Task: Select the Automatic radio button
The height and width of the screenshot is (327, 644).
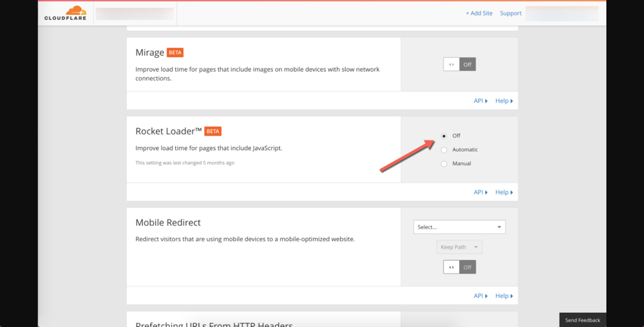Action: 444,150
